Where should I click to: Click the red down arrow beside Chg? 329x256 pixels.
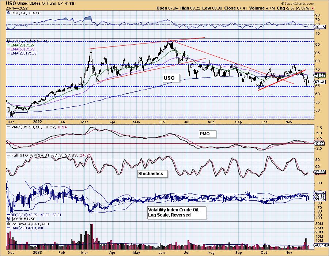313,8
